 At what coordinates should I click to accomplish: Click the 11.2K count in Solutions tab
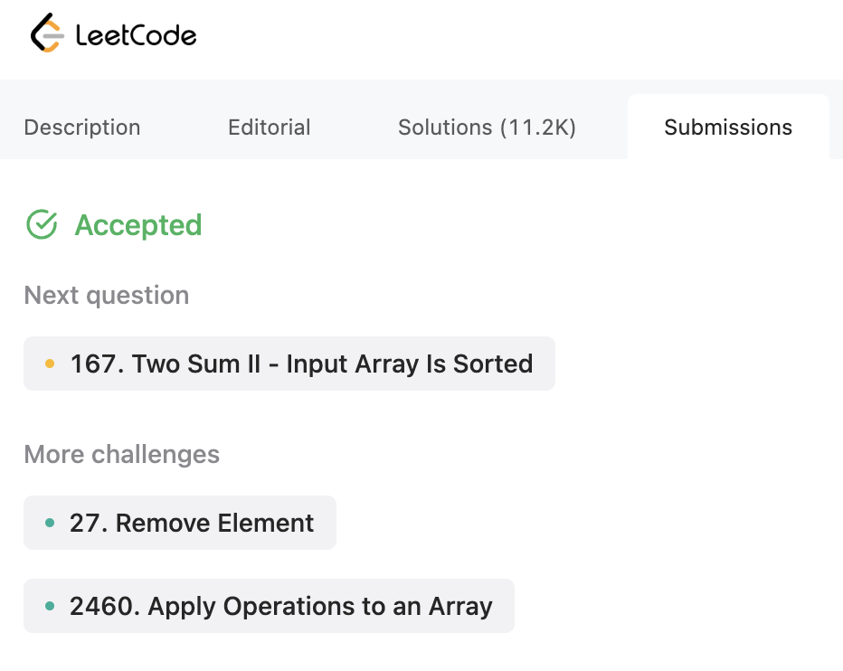(x=538, y=128)
